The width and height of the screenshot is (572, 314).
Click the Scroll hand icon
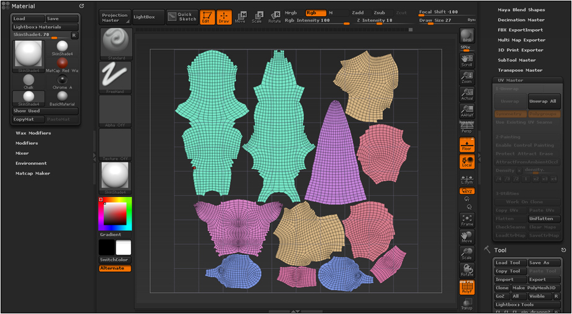click(467, 61)
